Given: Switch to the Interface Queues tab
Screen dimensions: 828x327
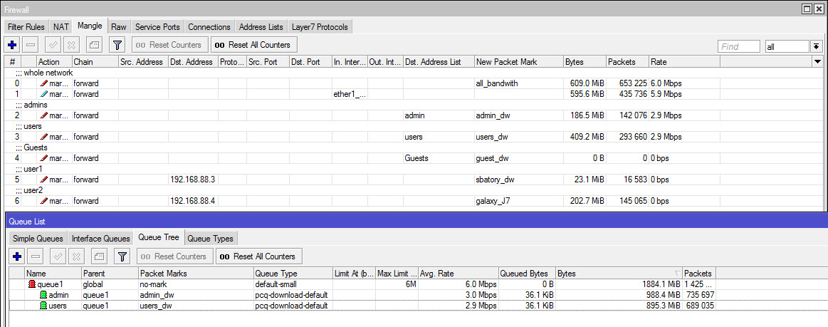Looking at the screenshot, I should (101, 239).
